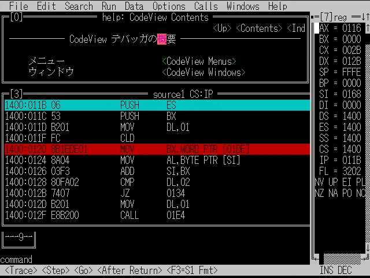Image resolution: width=370 pixels, height=278 pixels.
Task: Click the ES register value
Action: tap(351, 127)
